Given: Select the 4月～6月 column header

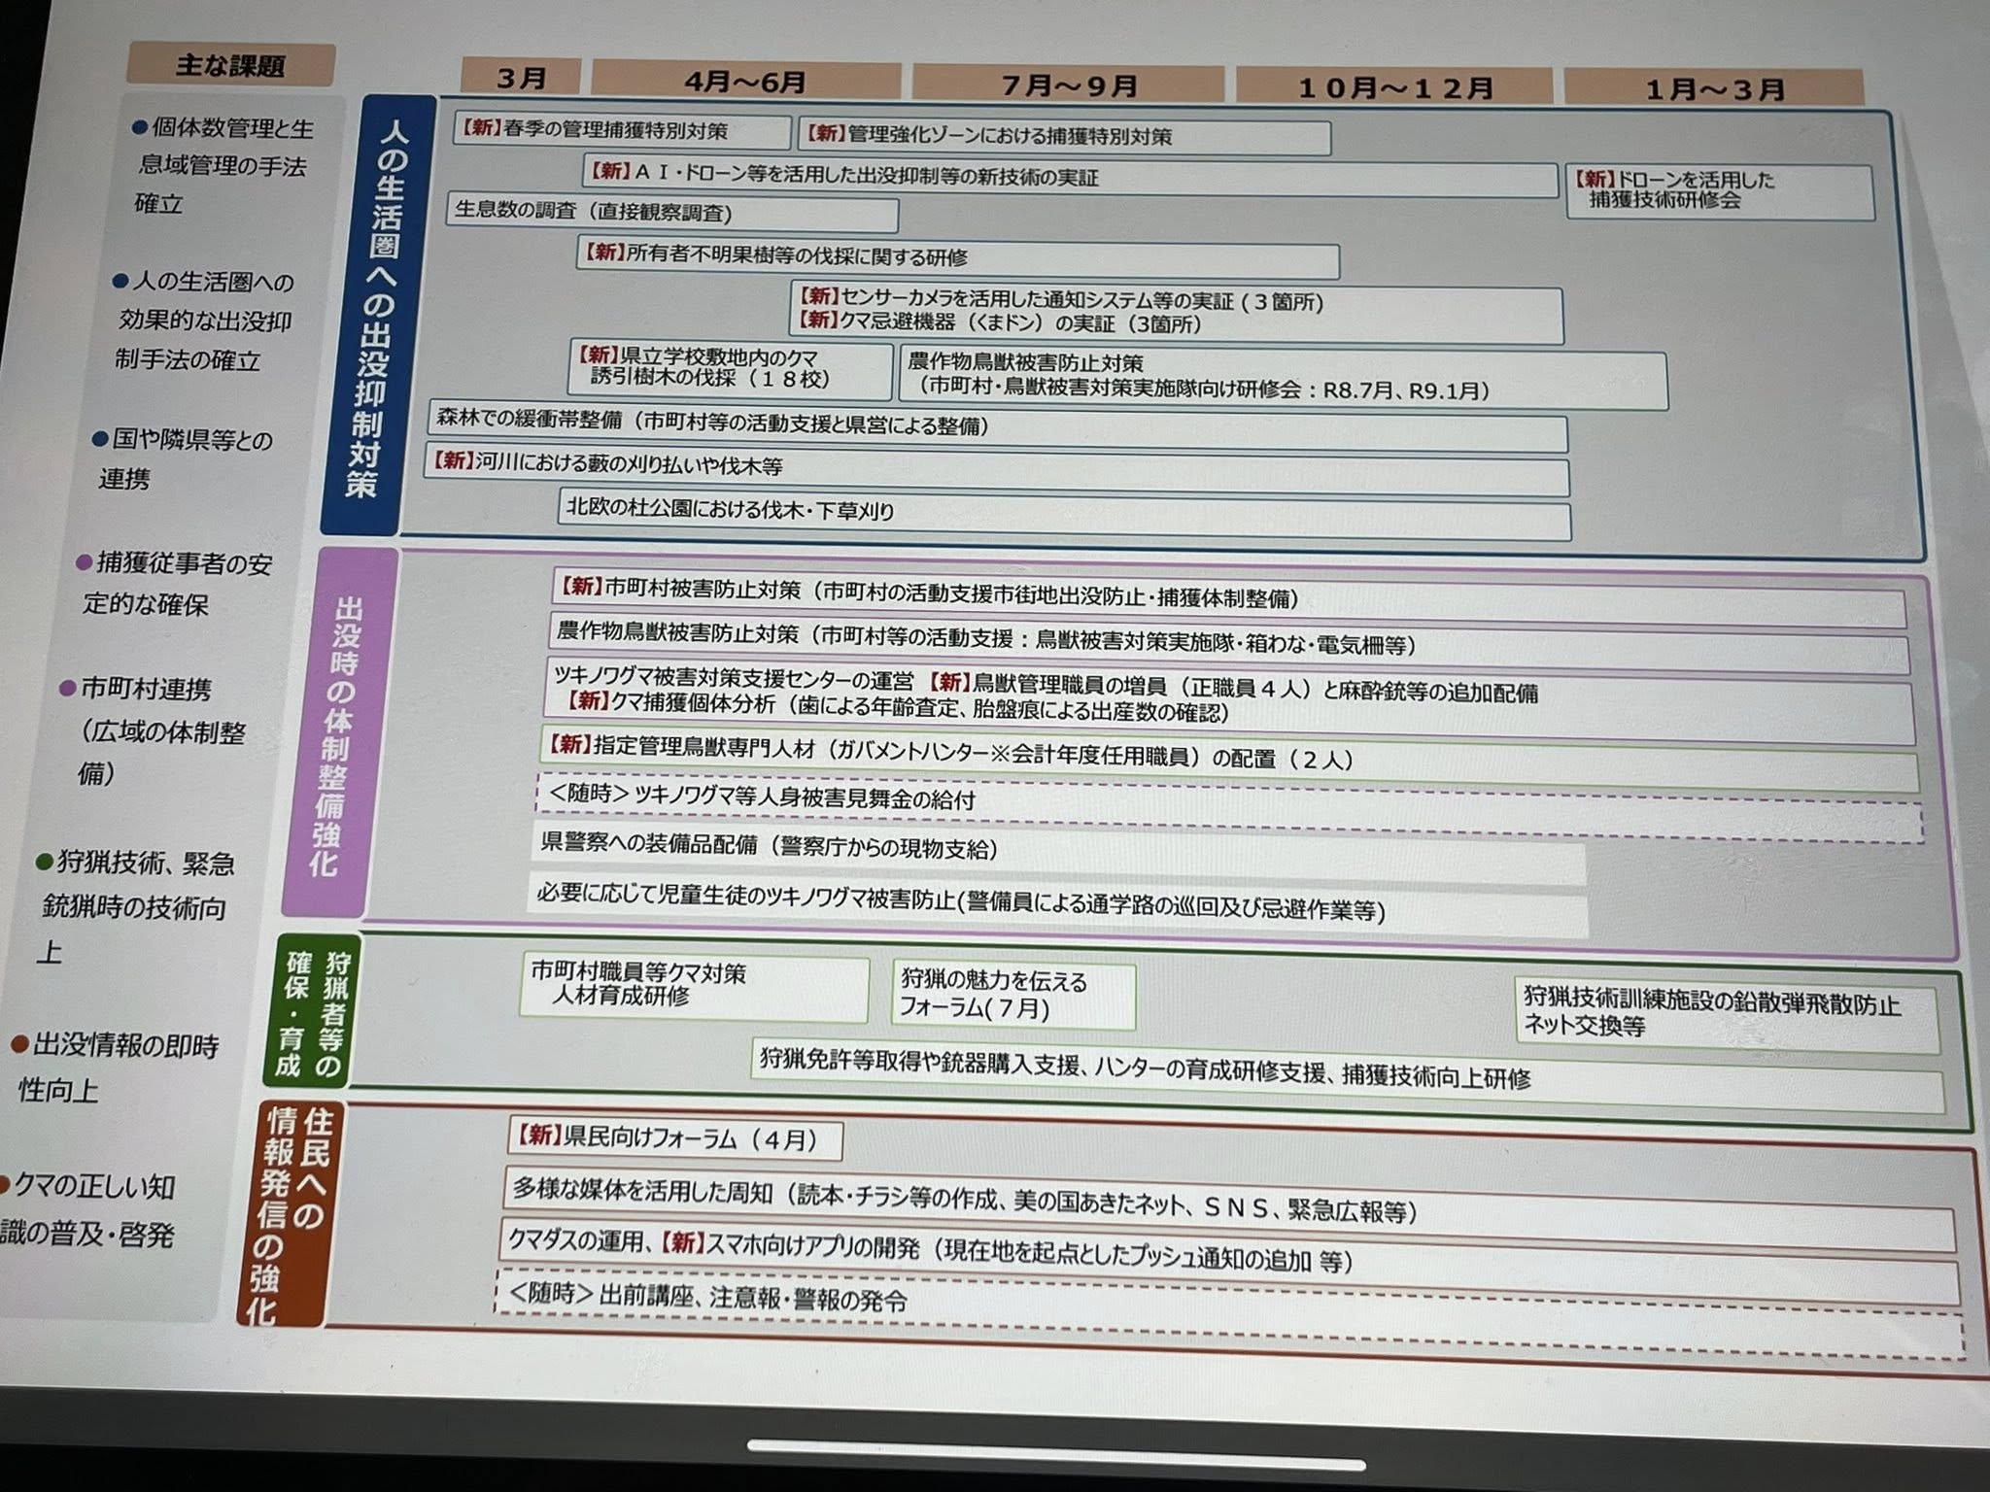Looking at the screenshot, I should pyautogui.click(x=745, y=81).
